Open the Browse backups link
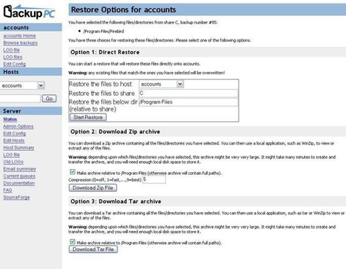The height and width of the screenshot is (269, 346). 20,43
